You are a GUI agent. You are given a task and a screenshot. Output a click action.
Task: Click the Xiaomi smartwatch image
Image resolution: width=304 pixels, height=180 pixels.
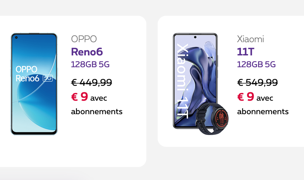click(x=212, y=119)
